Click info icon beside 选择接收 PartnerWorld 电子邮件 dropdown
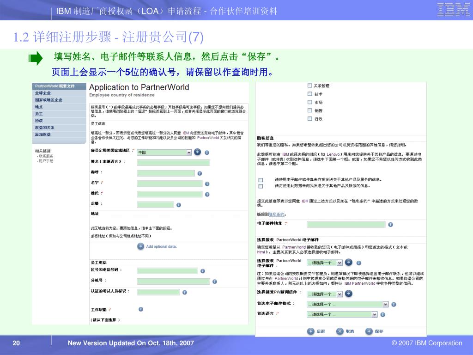Viewport: 473px width, 355px height. point(359,263)
